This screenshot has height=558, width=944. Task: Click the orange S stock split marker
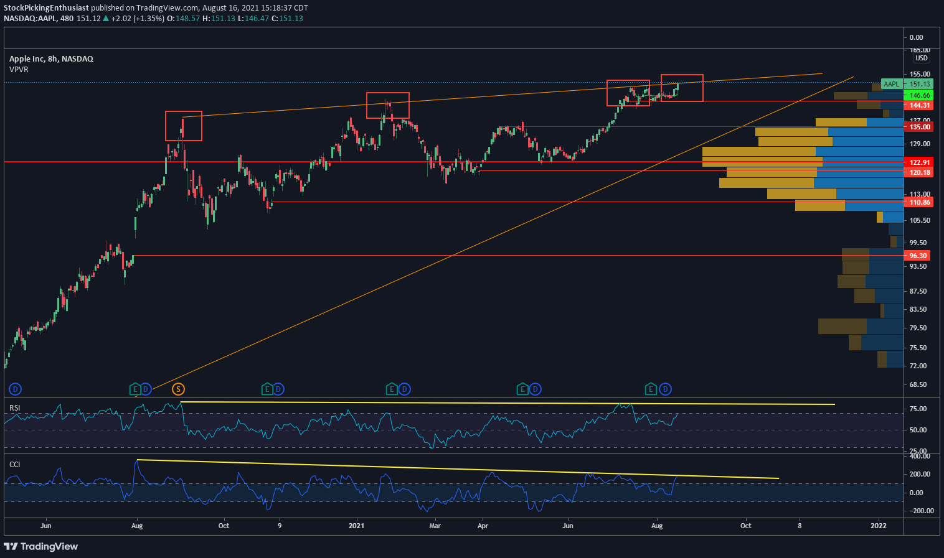(x=178, y=389)
